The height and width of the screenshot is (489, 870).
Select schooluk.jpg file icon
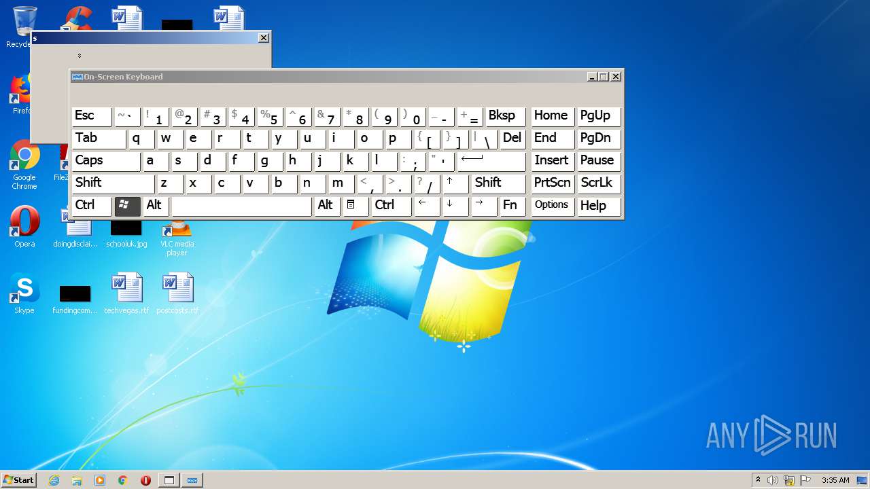[x=126, y=234]
